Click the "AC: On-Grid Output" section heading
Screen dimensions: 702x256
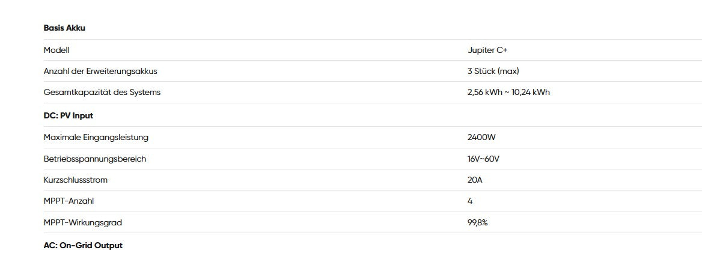pyautogui.click(x=83, y=246)
